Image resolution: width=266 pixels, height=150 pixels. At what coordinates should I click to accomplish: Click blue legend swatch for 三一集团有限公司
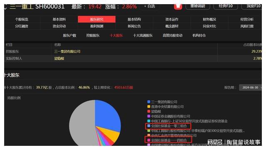click(x=149, y=102)
